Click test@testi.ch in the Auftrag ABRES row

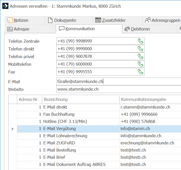coord(133,165)
